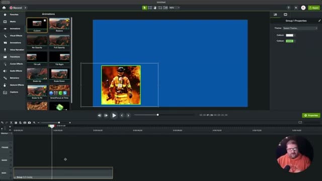Open the notifications icon beside Help

tap(296, 8)
